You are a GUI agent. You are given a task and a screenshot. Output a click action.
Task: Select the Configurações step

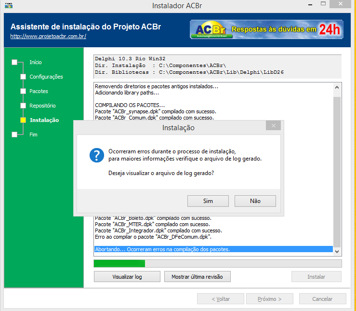tap(46, 77)
